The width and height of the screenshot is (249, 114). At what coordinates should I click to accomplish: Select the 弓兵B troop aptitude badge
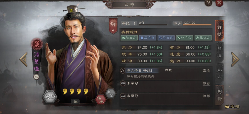tap(166, 38)
